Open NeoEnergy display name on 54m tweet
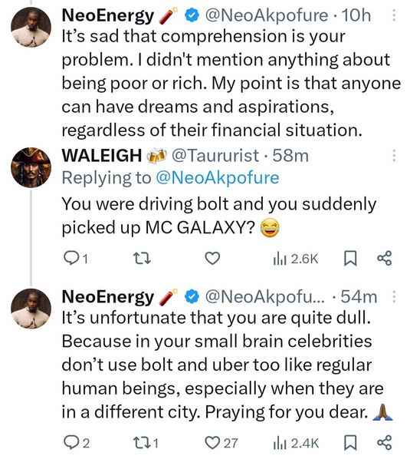 [x=108, y=297]
